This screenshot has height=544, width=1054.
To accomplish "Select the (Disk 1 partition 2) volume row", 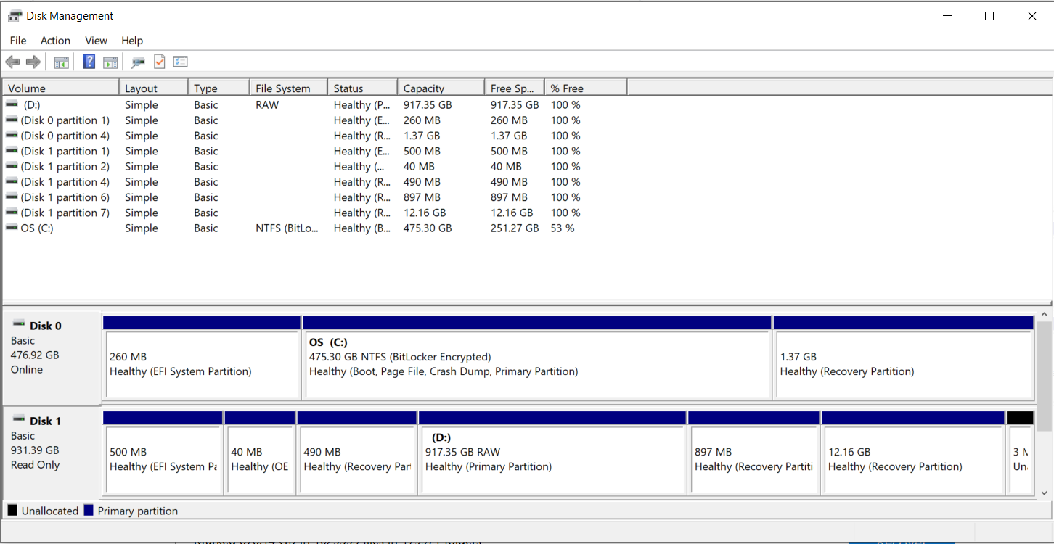I will click(314, 166).
